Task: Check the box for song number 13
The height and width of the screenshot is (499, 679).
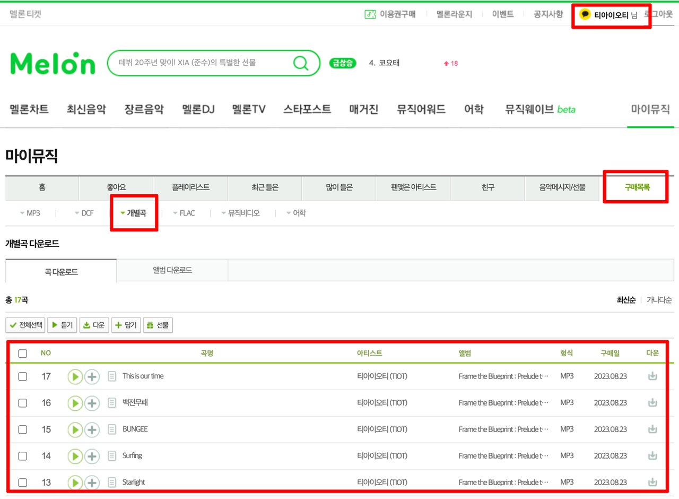Action: [23, 483]
